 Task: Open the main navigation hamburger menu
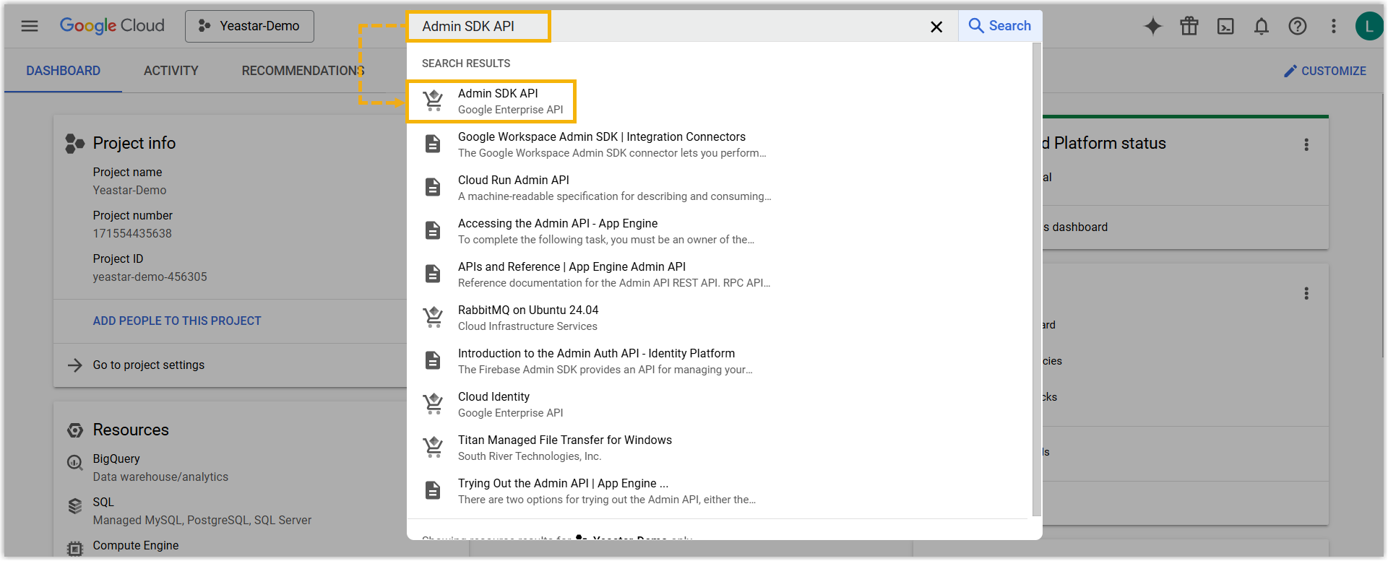pos(30,26)
